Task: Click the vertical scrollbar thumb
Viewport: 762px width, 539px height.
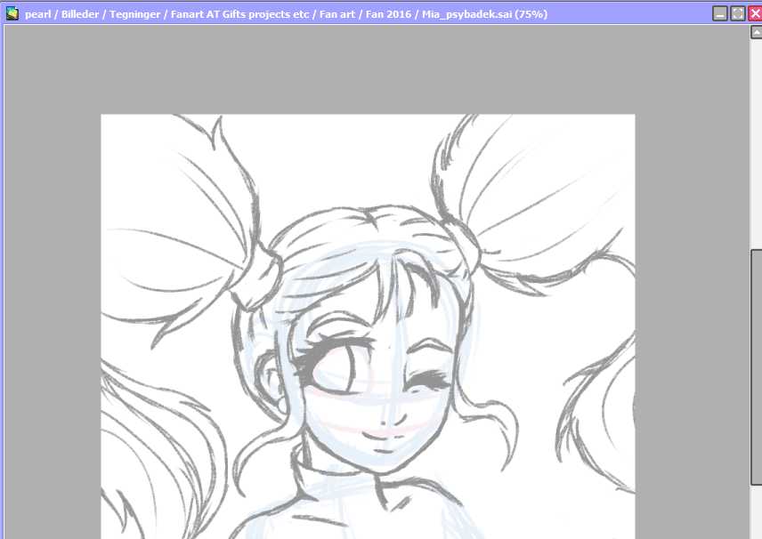Action: [756, 367]
